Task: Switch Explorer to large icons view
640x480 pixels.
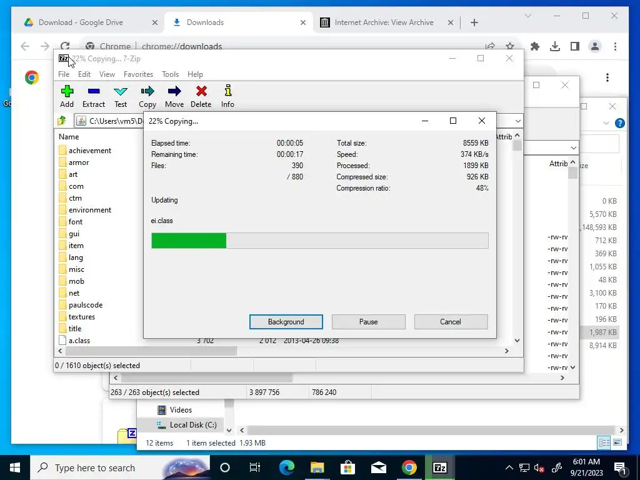Action: click(x=617, y=442)
